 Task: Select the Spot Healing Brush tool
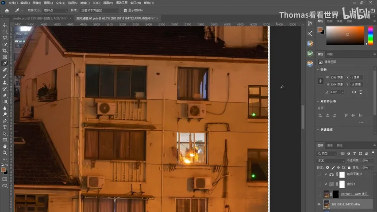[4, 70]
